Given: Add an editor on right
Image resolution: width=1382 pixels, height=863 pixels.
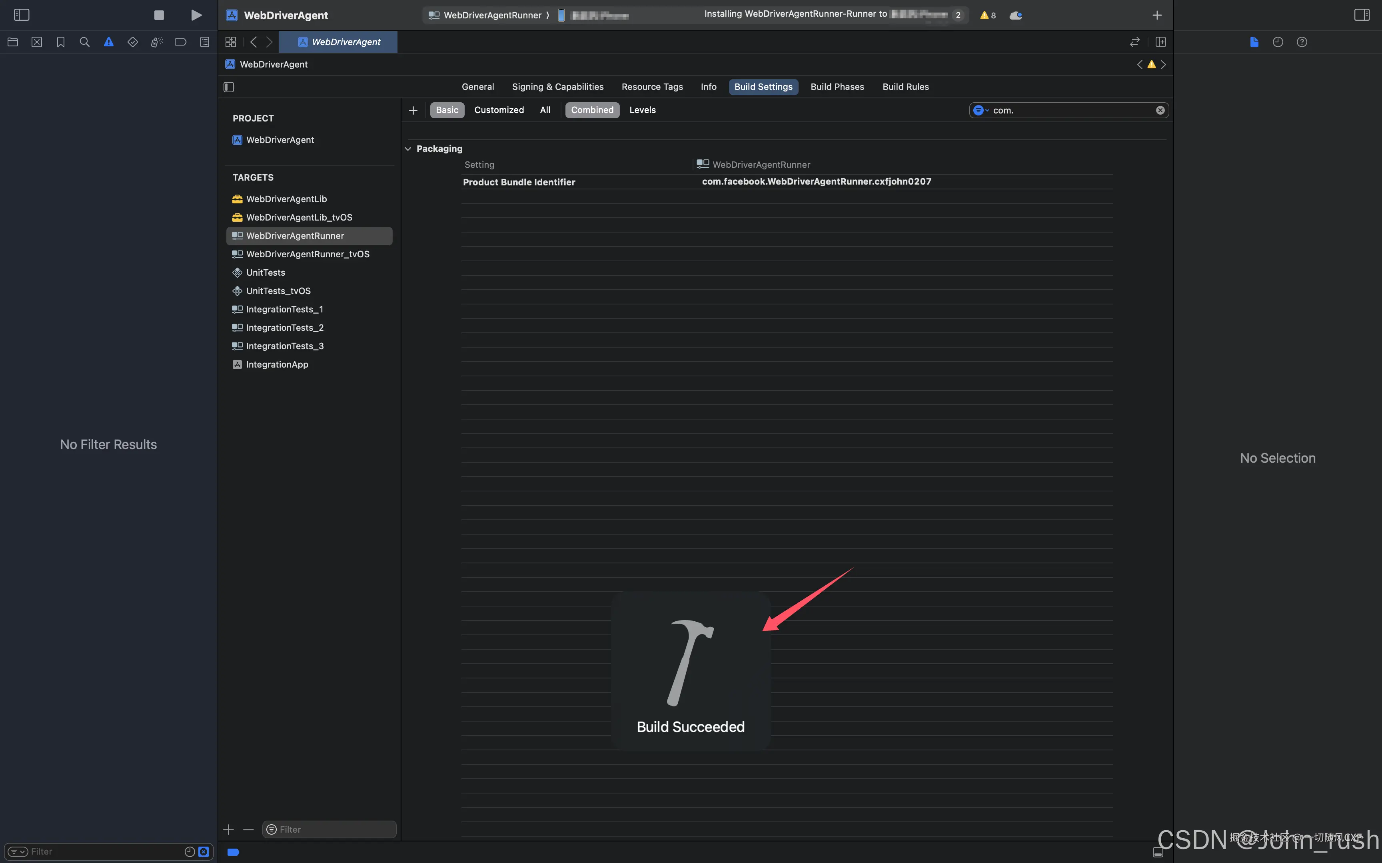Looking at the screenshot, I should [1160, 42].
